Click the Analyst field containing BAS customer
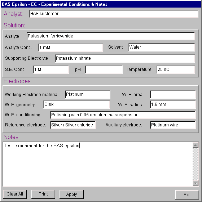 tap(114, 14)
